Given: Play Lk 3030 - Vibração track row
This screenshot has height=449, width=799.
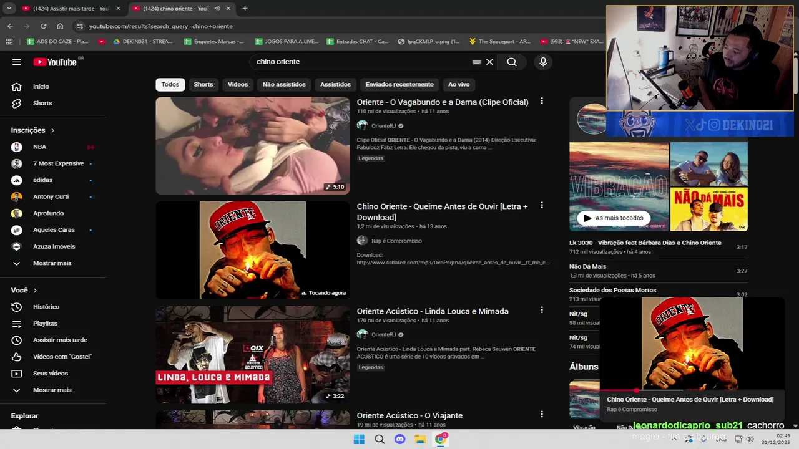Looking at the screenshot, I should [659, 247].
